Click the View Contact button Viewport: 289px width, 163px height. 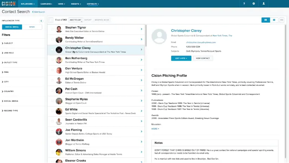click(203, 58)
